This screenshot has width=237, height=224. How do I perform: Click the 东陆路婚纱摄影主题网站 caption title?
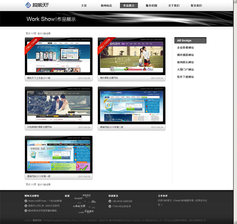(x=39, y=127)
